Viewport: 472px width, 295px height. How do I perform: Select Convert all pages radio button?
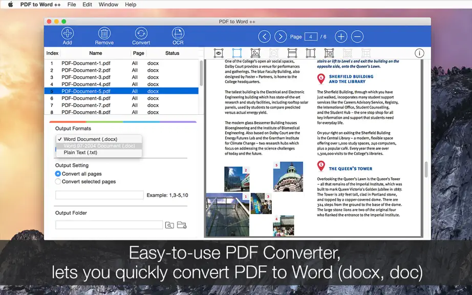pos(58,174)
